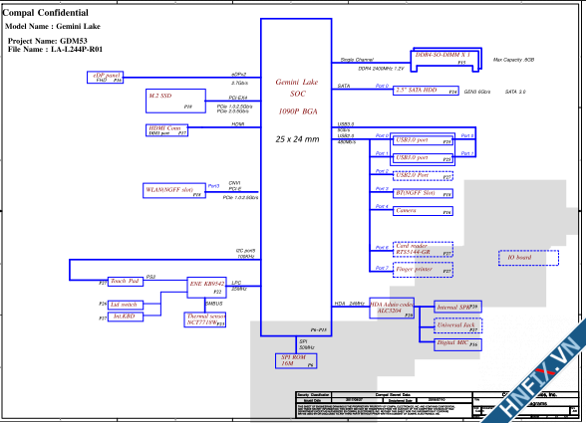This screenshot has height=423, width=586.
Task: Select the DDR4-SO-DIMM X 1 block
Action: coord(445,60)
